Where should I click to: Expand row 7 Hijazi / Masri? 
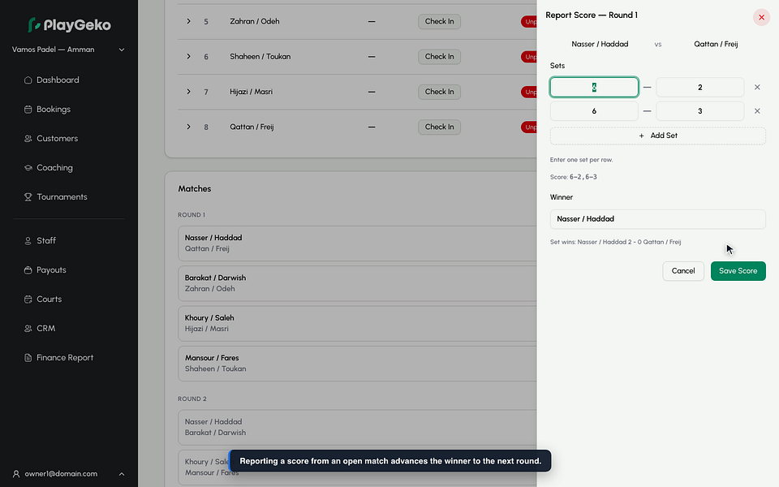pyautogui.click(x=189, y=92)
